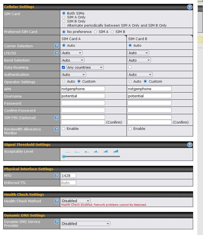Open SIM Card A Band Selection dropdown
This screenshot has height=235, width=203.
click(x=73, y=60)
